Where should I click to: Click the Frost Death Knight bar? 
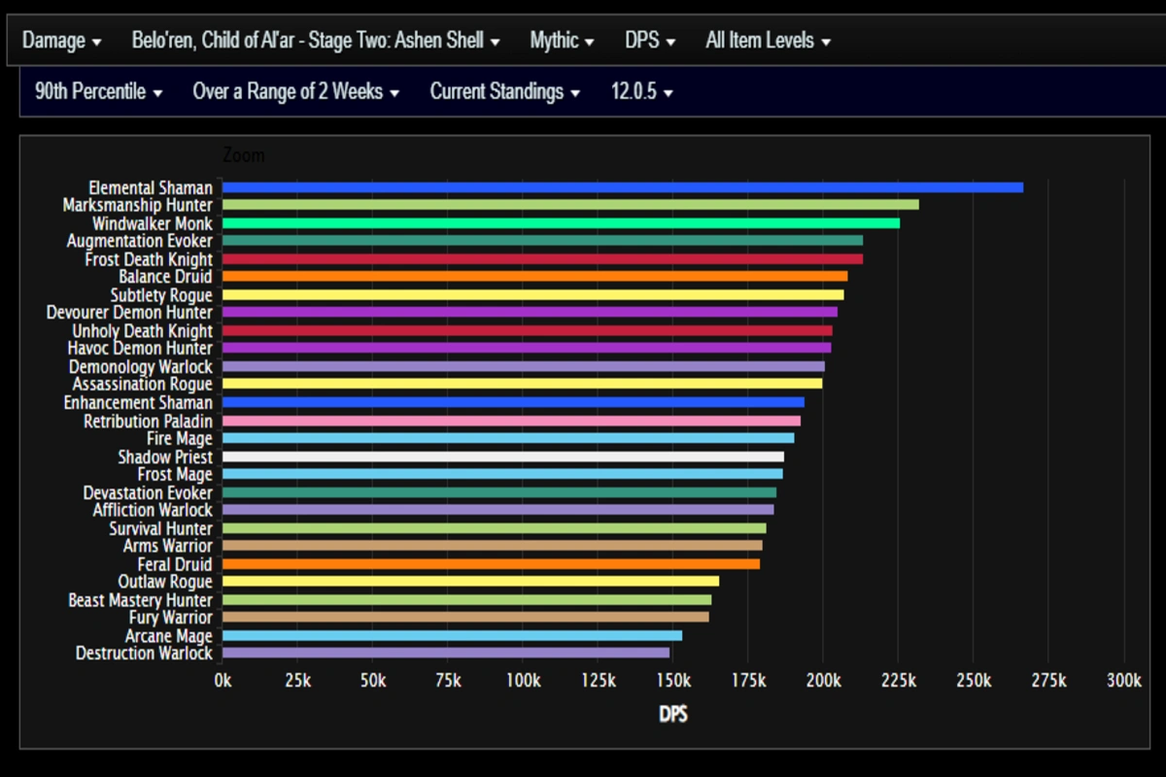[542, 259]
